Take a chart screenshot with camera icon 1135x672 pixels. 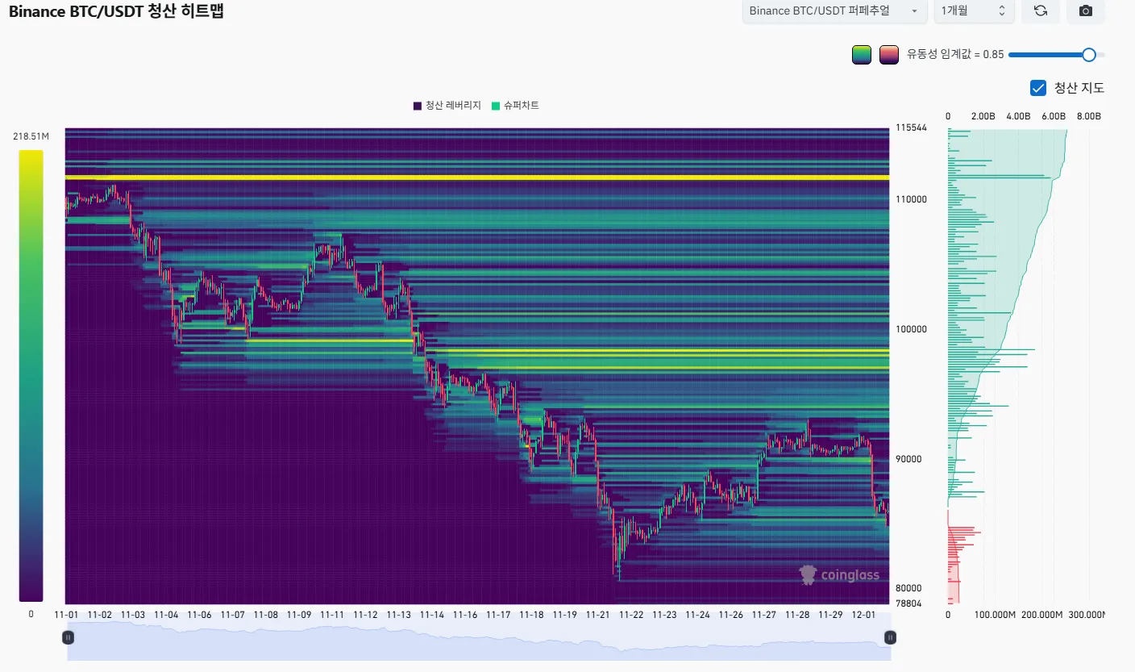(x=1085, y=10)
